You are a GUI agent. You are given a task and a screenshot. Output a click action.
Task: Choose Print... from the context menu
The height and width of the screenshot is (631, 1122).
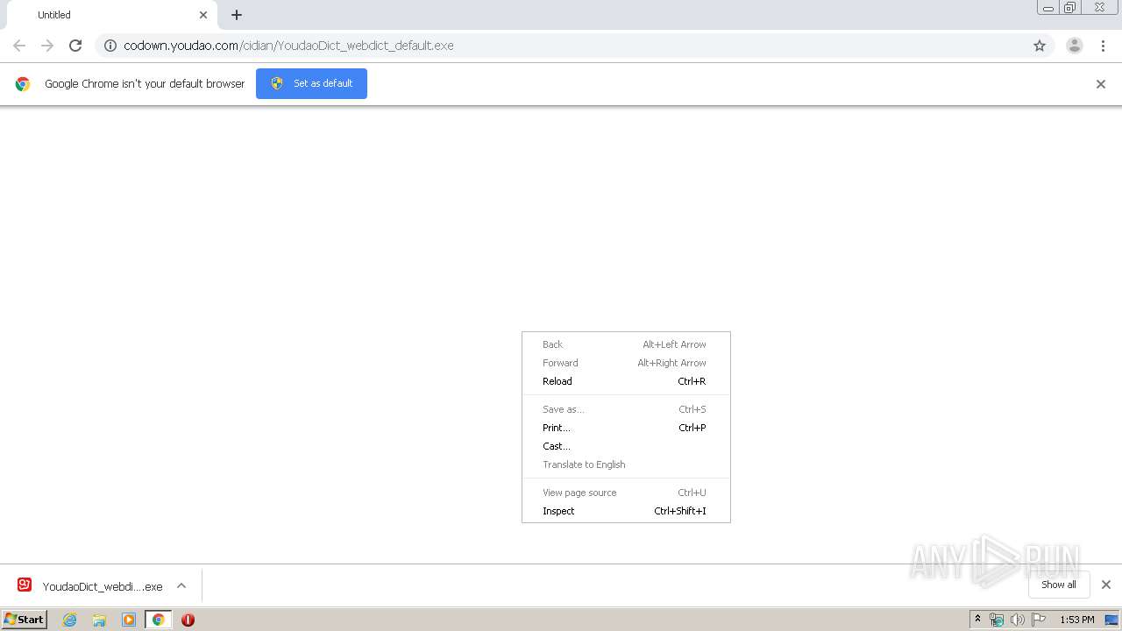pyautogui.click(x=626, y=428)
